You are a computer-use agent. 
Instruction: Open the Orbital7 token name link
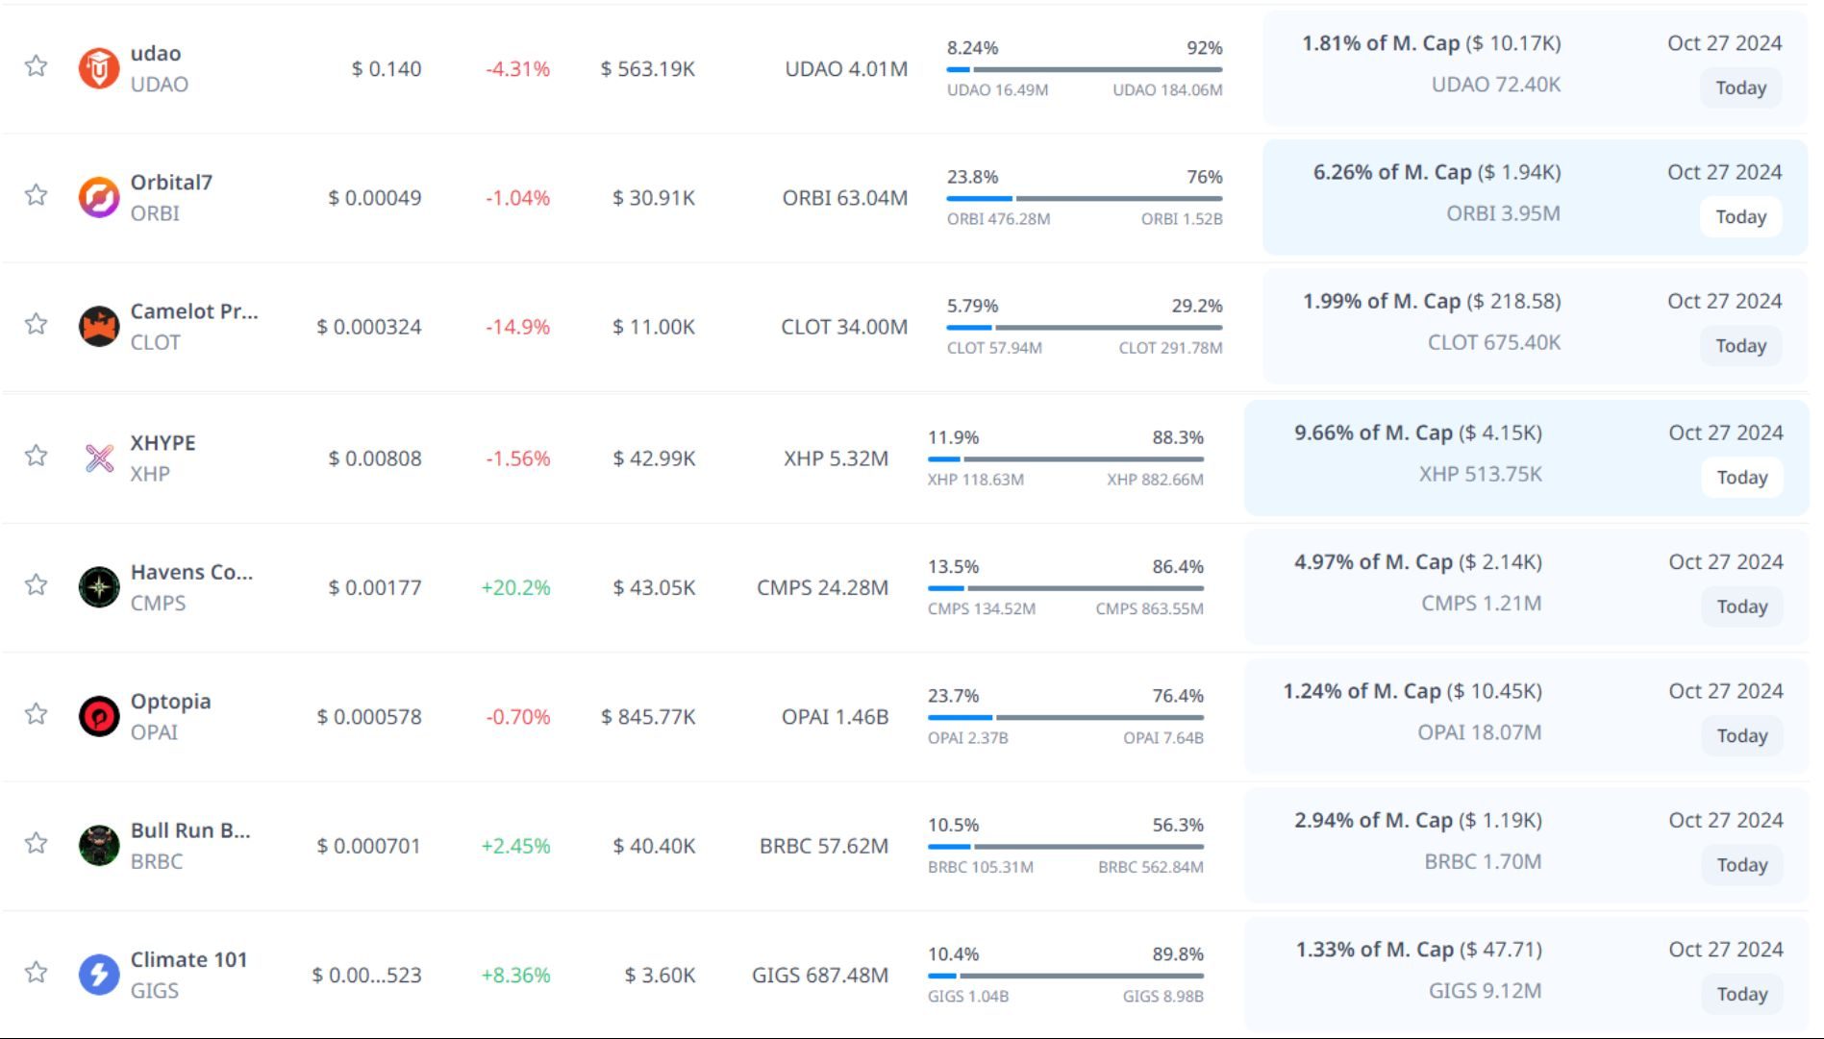pyautogui.click(x=171, y=183)
